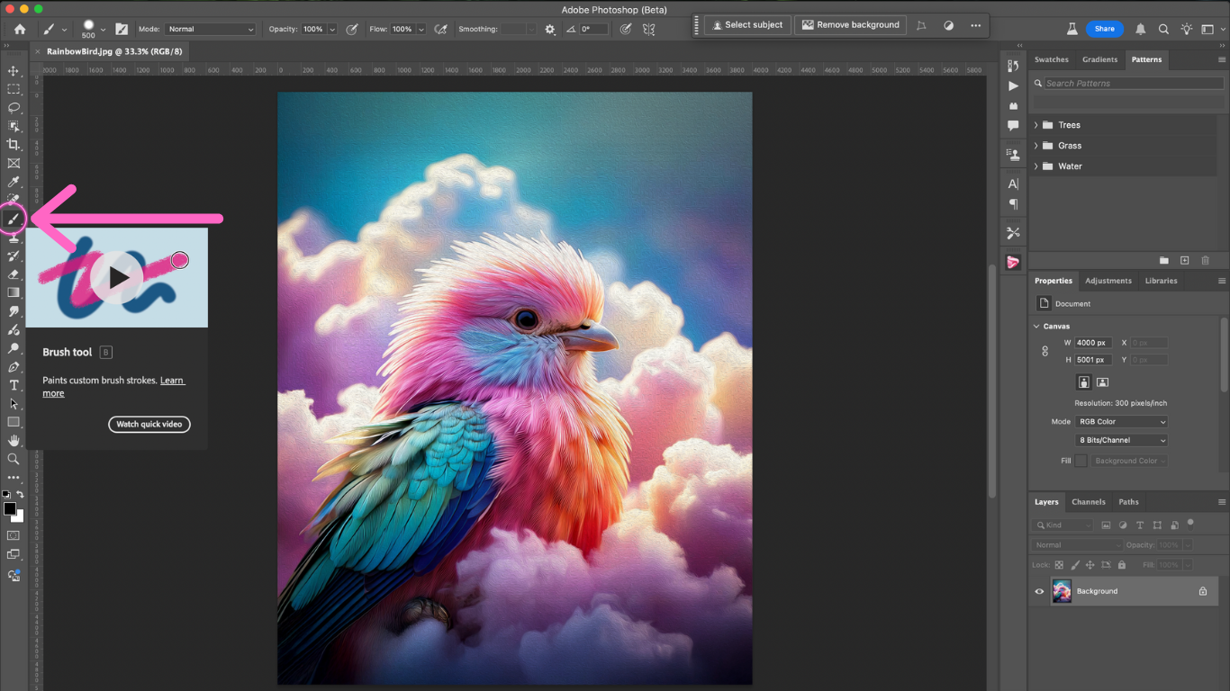Image resolution: width=1230 pixels, height=691 pixels.
Task: Expand the Water pattern folder
Action: pos(1036,166)
